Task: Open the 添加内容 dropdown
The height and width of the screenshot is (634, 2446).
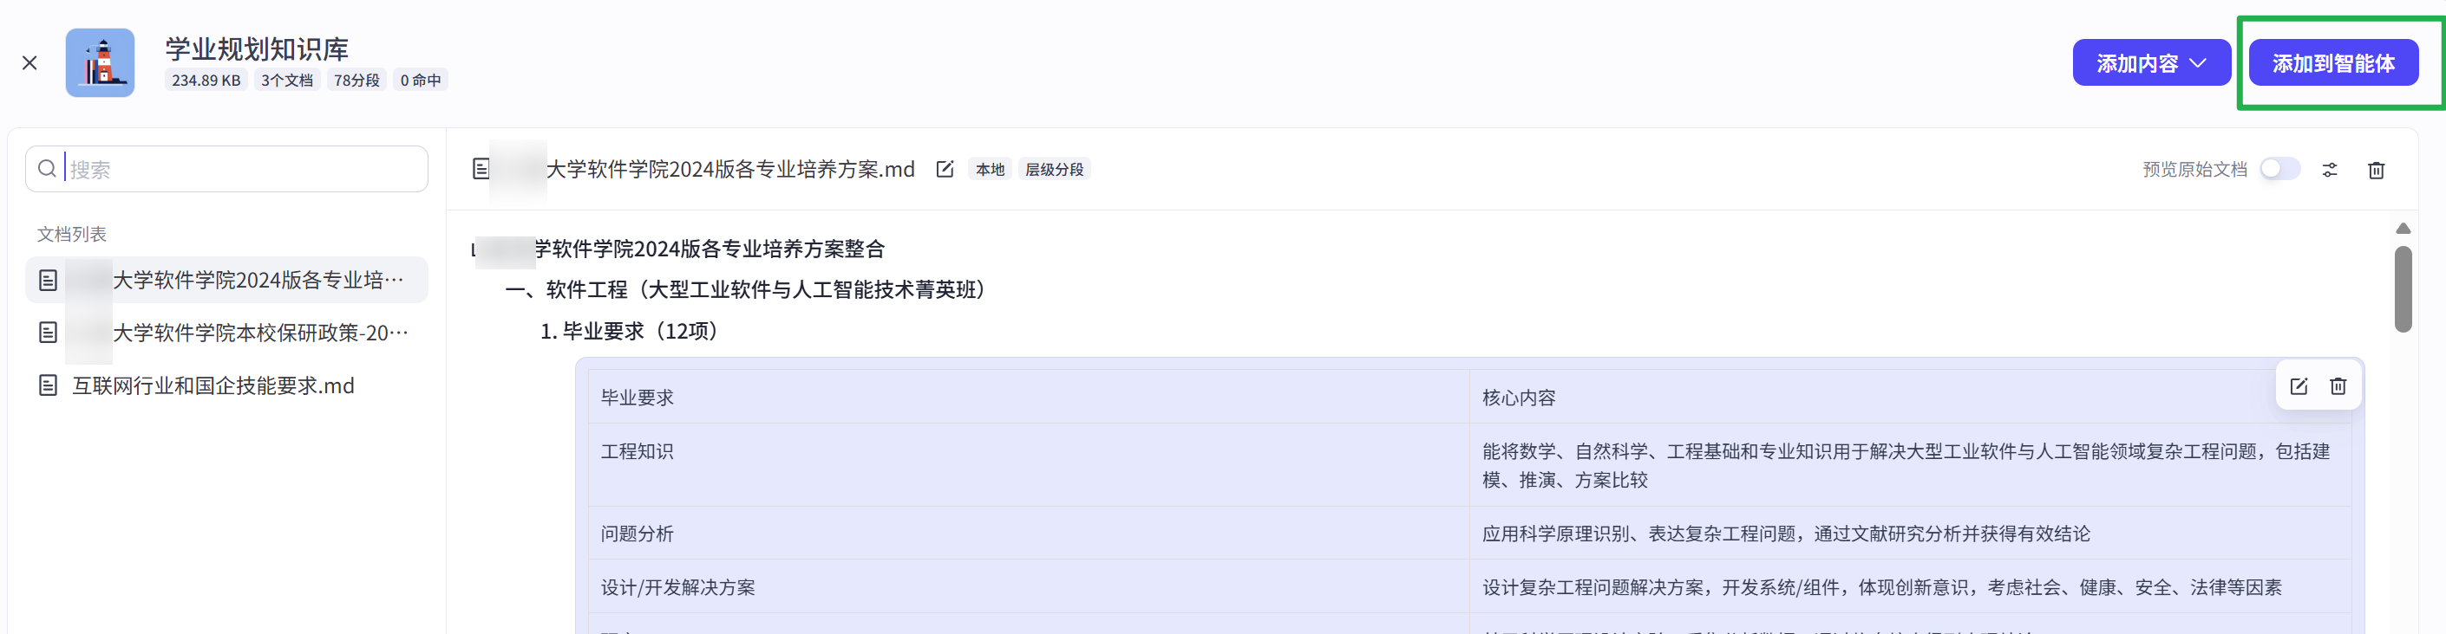Action: coord(2151,63)
